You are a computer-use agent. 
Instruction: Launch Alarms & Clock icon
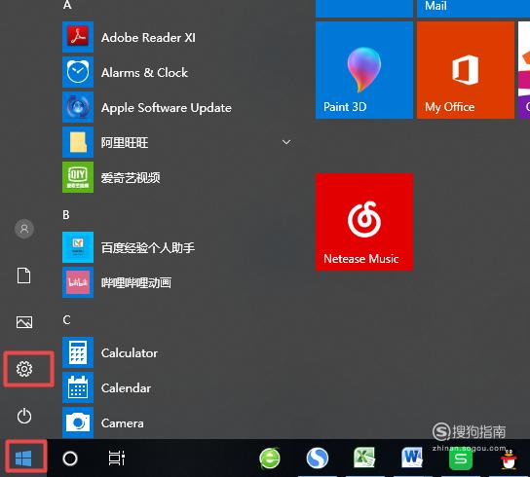click(78, 72)
